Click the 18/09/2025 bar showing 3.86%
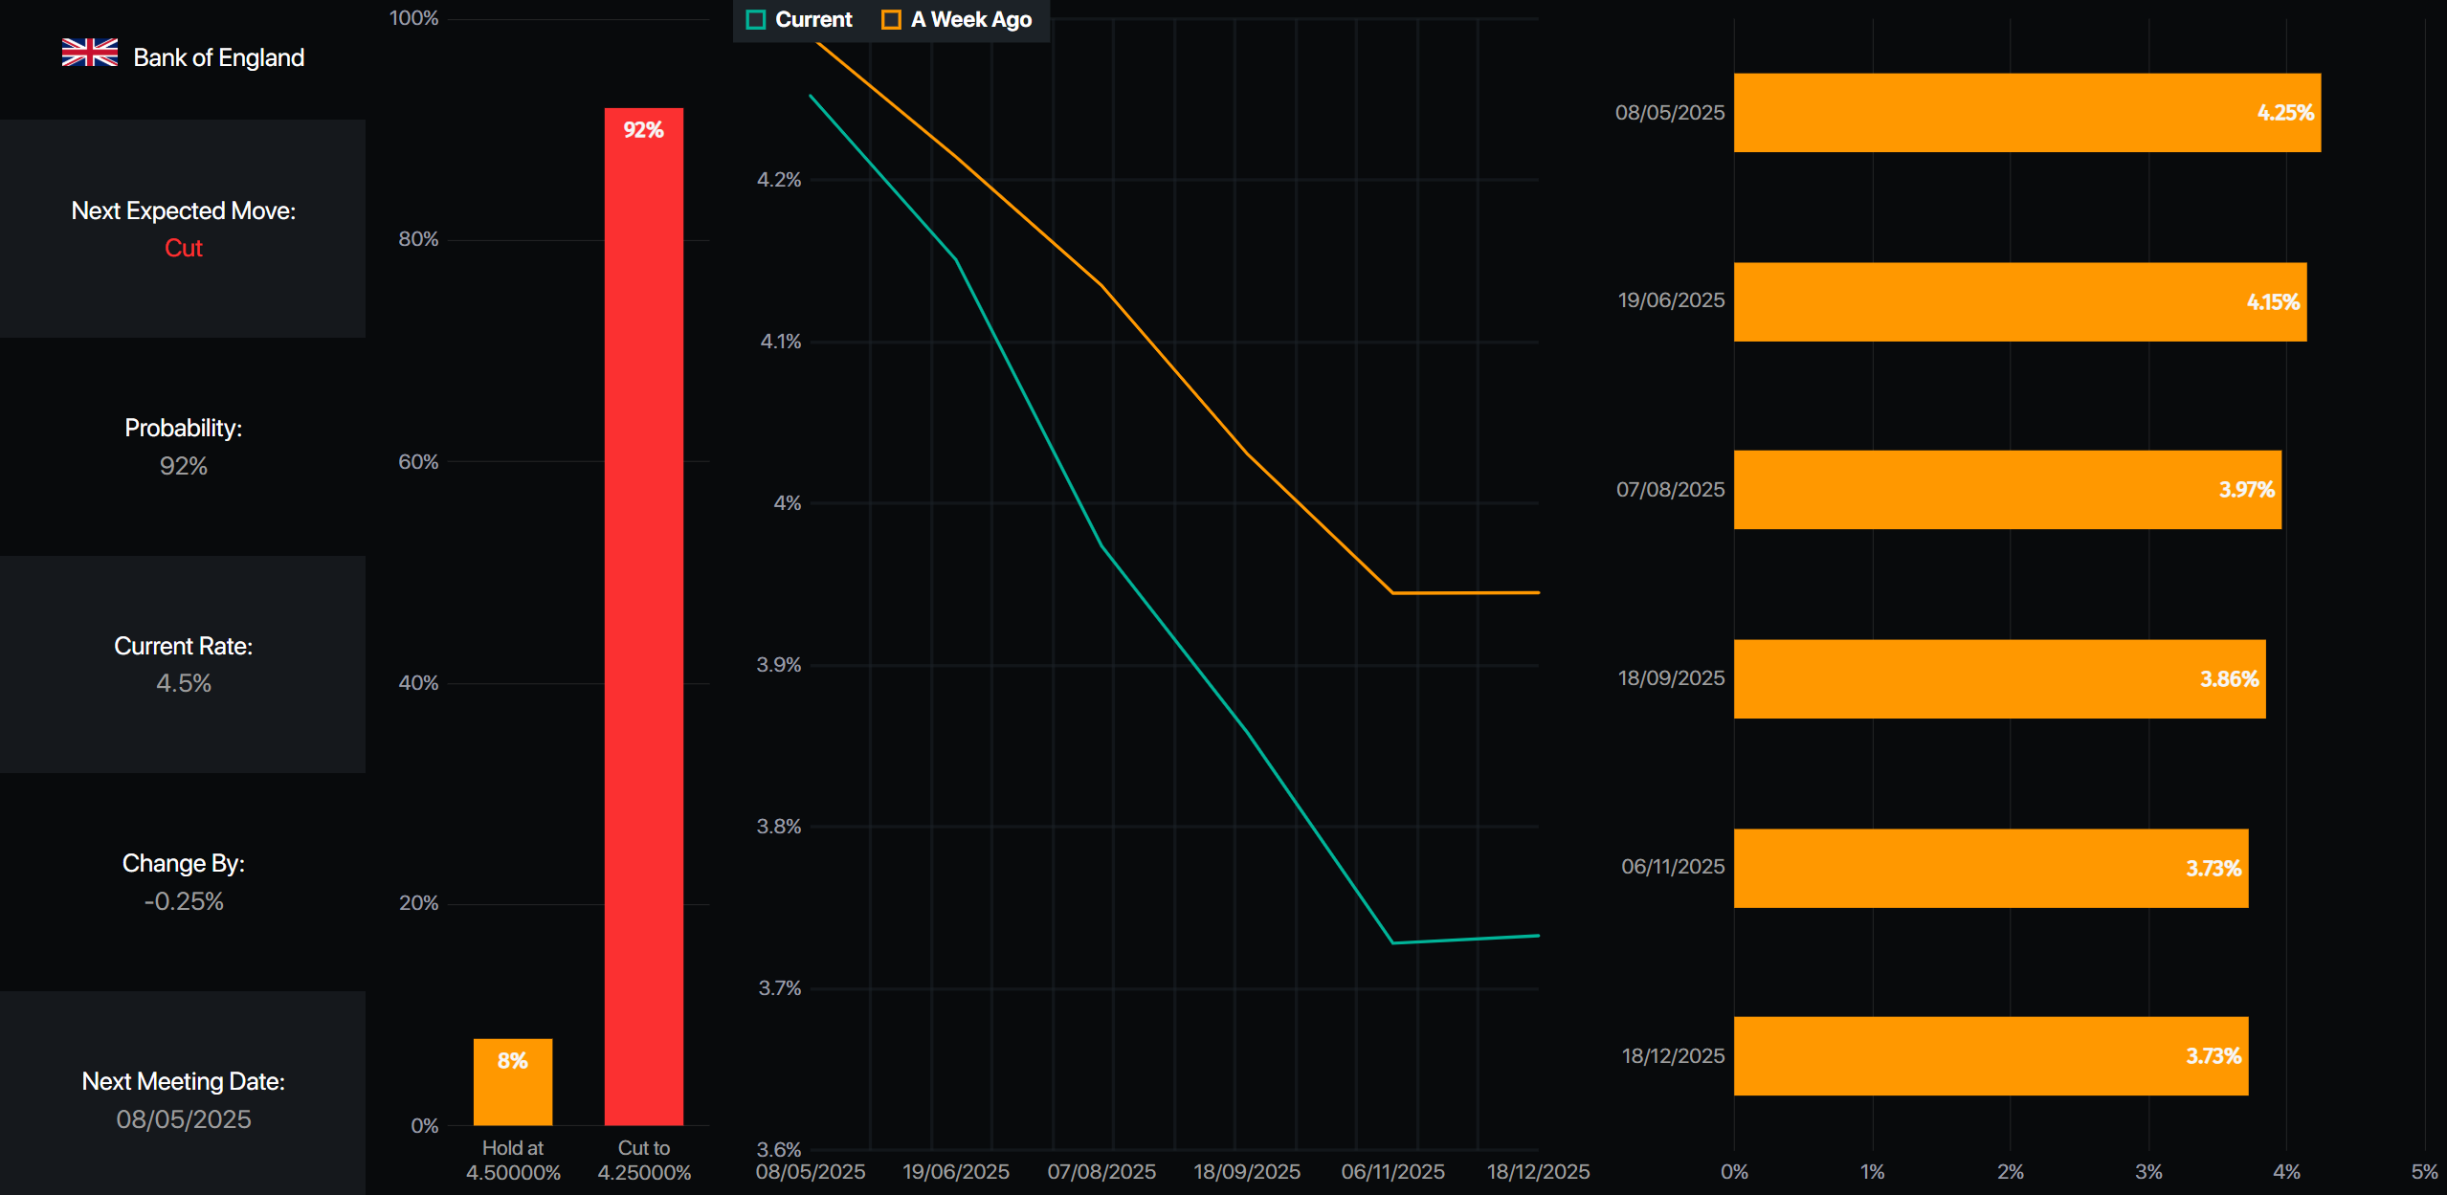This screenshot has width=2447, height=1195. pyautogui.click(x=1998, y=679)
